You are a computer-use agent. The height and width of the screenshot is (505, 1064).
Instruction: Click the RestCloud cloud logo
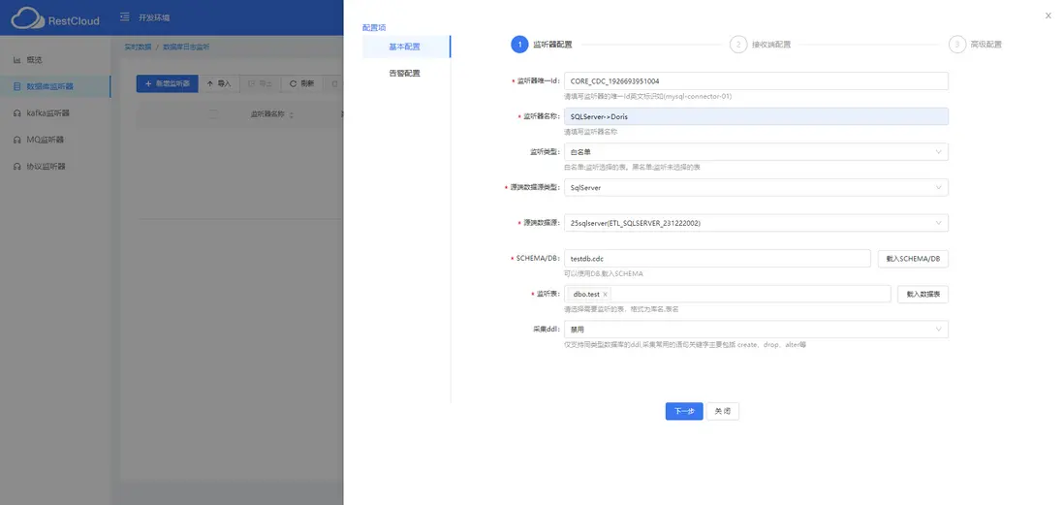tap(27, 18)
